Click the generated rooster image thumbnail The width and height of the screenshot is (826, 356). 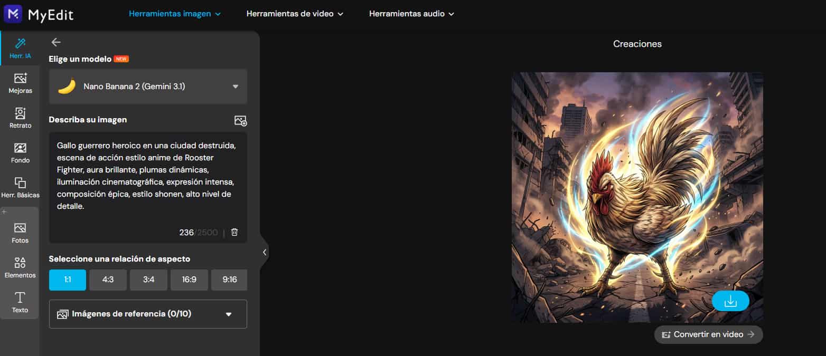[637, 197]
